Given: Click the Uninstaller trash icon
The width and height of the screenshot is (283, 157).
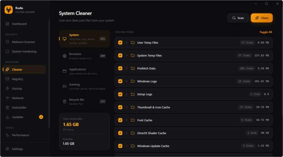Looking at the screenshot, I should tap(8, 107).
